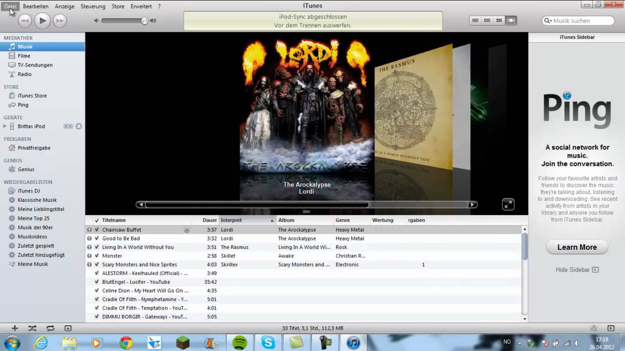The height and width of the screenshot is (351, 625).
Task: Toggle iTunes Sidebar from bottom-right icon
Action: point(611,328)
